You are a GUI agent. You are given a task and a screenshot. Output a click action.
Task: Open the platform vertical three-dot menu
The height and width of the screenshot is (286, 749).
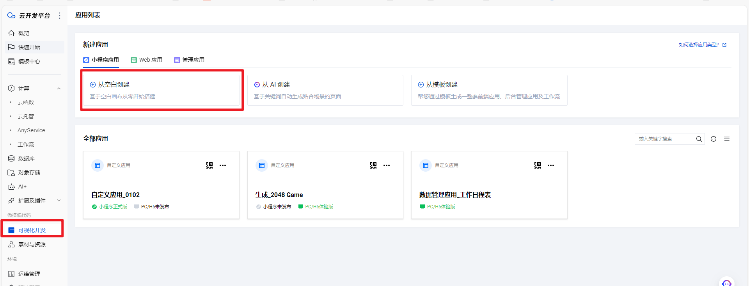pos(60,16)
